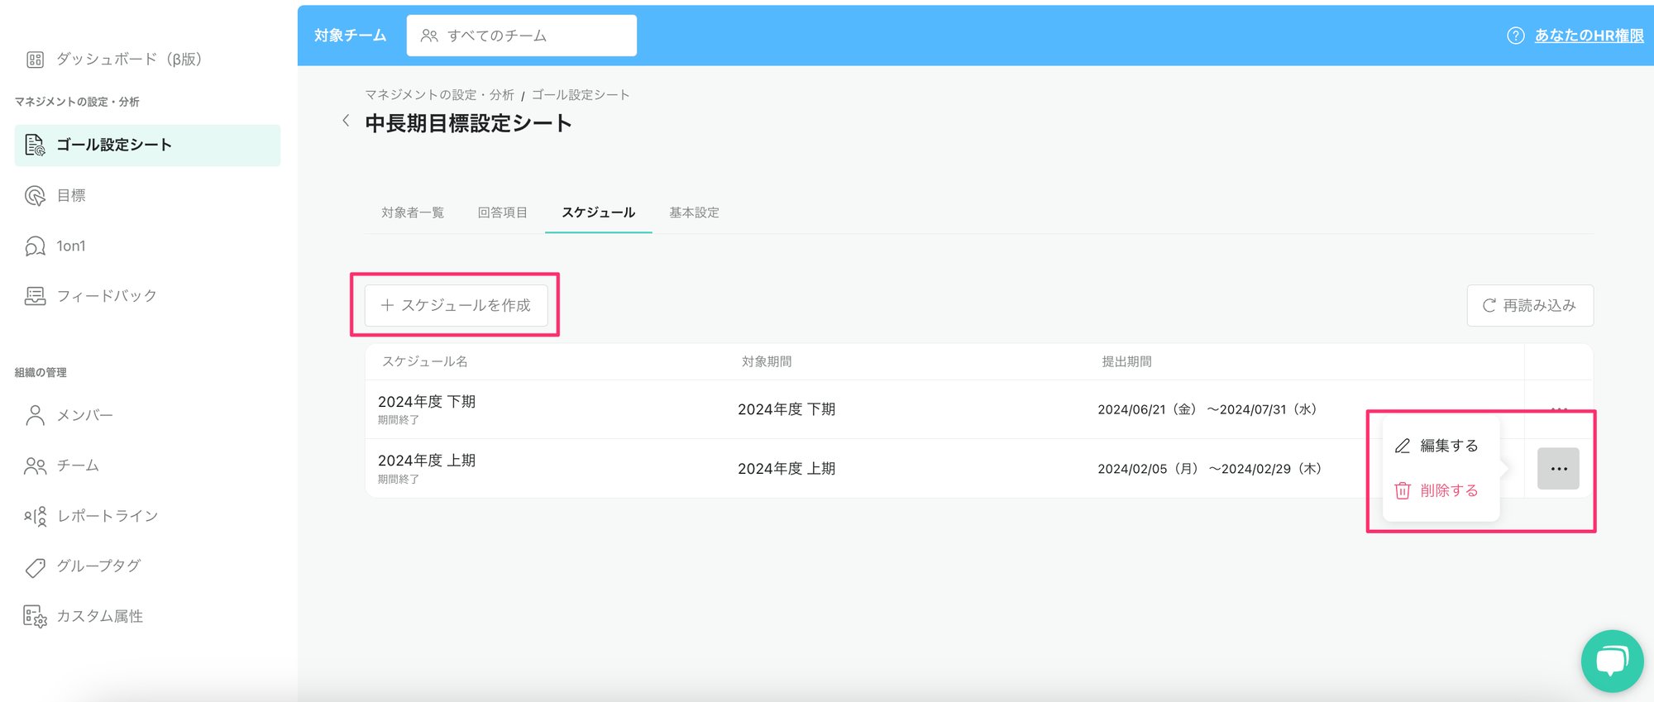The image size is (1654, 702).
Task: Choose 編集する from the popup menu
Action: pyautogui.click(x=1447, y=446)
